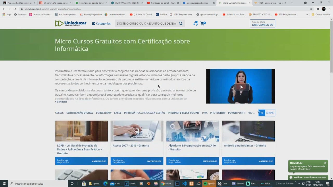Open Android para Iniciantes thumbnail
The width and height of the screenshot is (333, 187).
[248, 131]
